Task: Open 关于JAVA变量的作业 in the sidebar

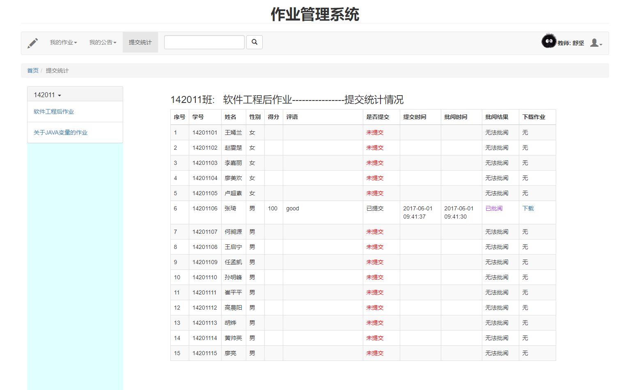Action: click(x=60, y=132)
